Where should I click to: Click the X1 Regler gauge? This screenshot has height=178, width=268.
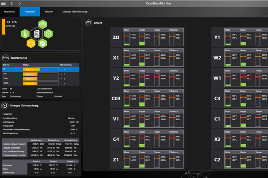(142, 60)
